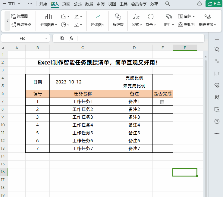Open the name box dropdown arrow
This screenshot has width=223, height=197.
[x=46, y=38]
